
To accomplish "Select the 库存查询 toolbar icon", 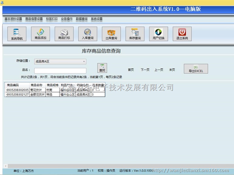I will coord(135,34).
